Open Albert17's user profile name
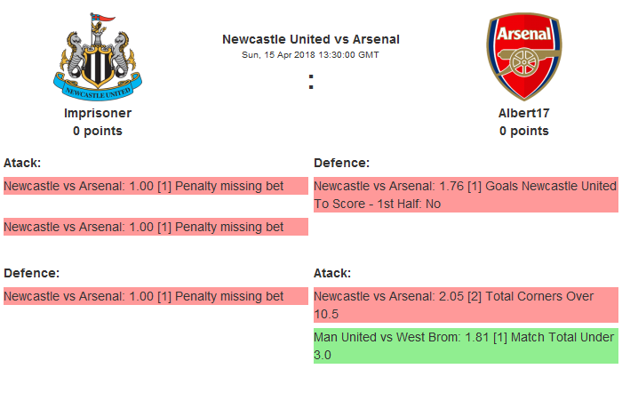Viewport: 622px width, 409px height. pyautogui.click(x=523, y=113)
